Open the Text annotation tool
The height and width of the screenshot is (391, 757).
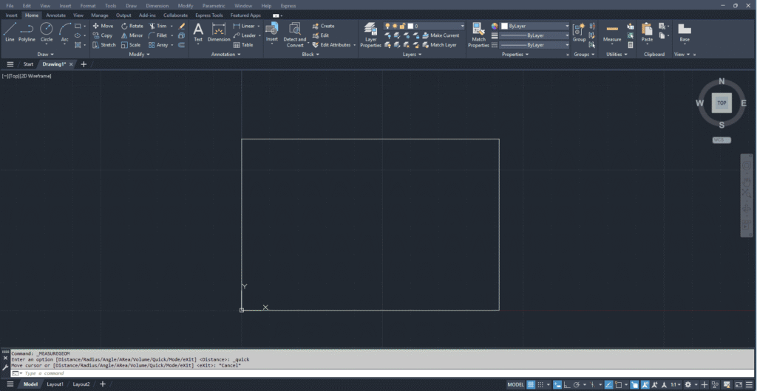pyautogui.click(x=198, y=32)
